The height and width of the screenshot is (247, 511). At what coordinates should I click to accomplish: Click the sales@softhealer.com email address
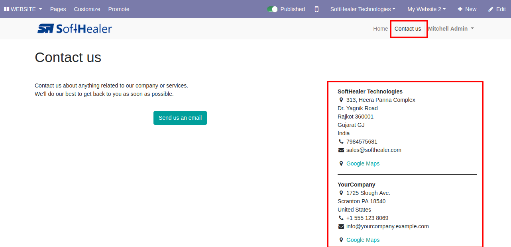(x=374, y=150)
